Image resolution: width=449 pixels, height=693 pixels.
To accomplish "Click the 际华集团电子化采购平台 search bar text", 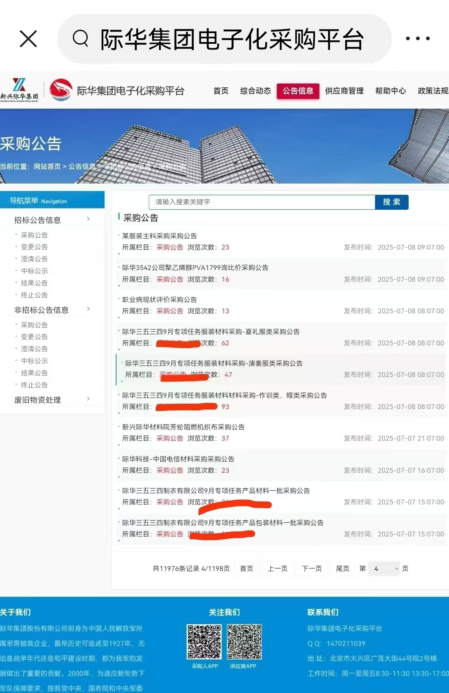I will pos(232,40).
